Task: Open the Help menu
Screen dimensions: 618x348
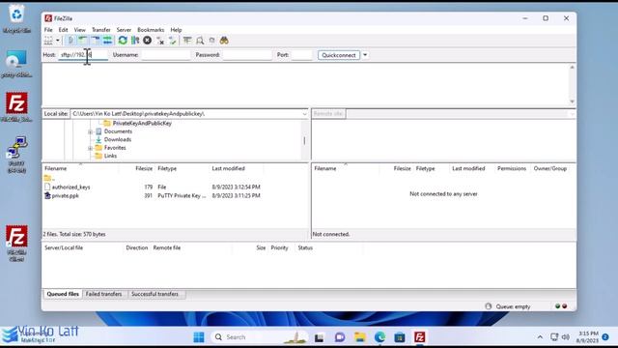Action: point(176,30)
